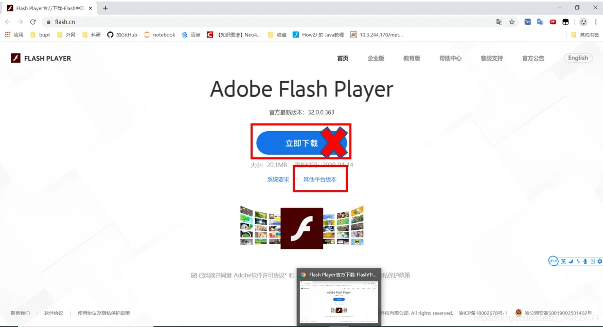Viewport: 603px width, 327px height.
Task: Toggle the 英 language mode in iFLY bar
Action: [563, 261]
